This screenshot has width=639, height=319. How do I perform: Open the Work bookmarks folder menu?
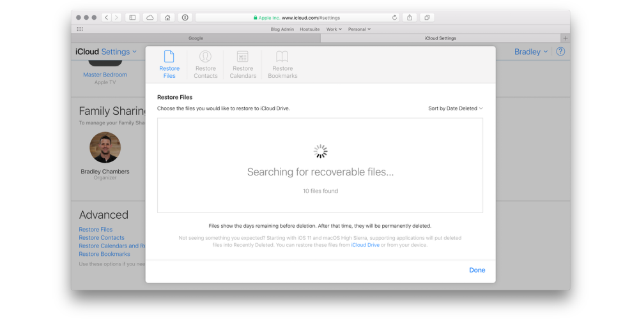(334, 29)
